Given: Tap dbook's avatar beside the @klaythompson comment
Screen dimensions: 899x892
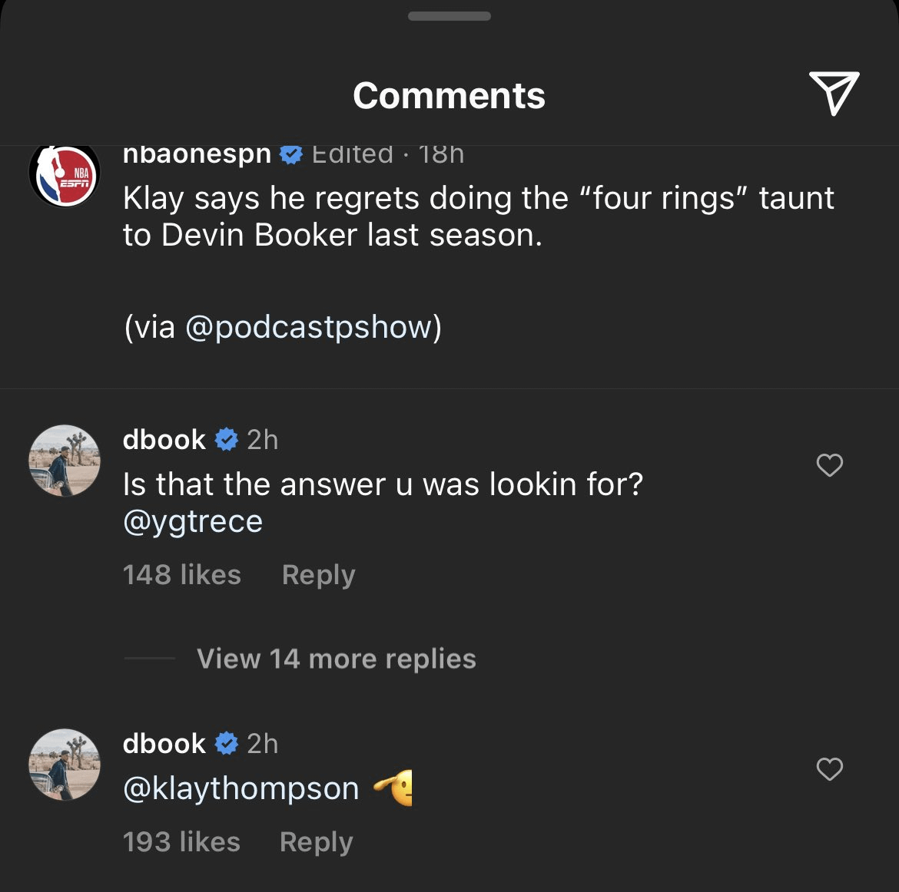Looking at the screenshot, I should click(x=65, y=765).
